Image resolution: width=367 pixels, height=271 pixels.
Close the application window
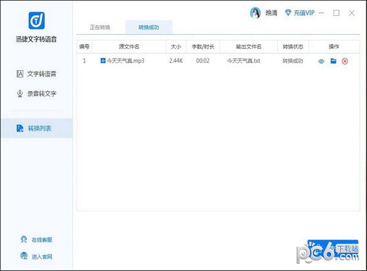352,13
